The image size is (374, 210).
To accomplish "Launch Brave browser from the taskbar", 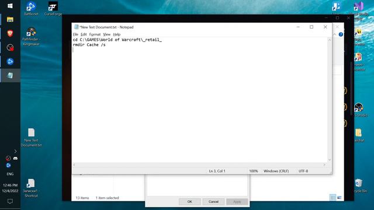I will [10, 33].
